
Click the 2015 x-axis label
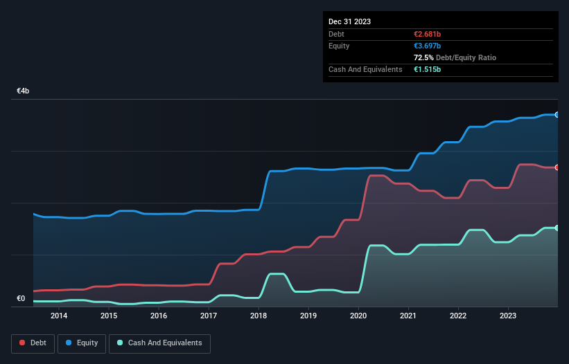(x=109, y=316)
